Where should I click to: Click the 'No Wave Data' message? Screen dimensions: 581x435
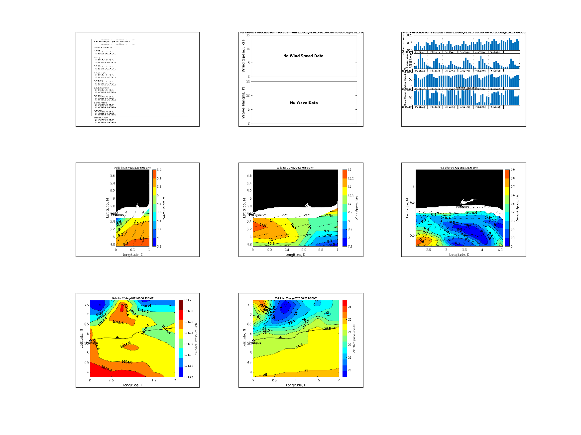click(304, 103)
